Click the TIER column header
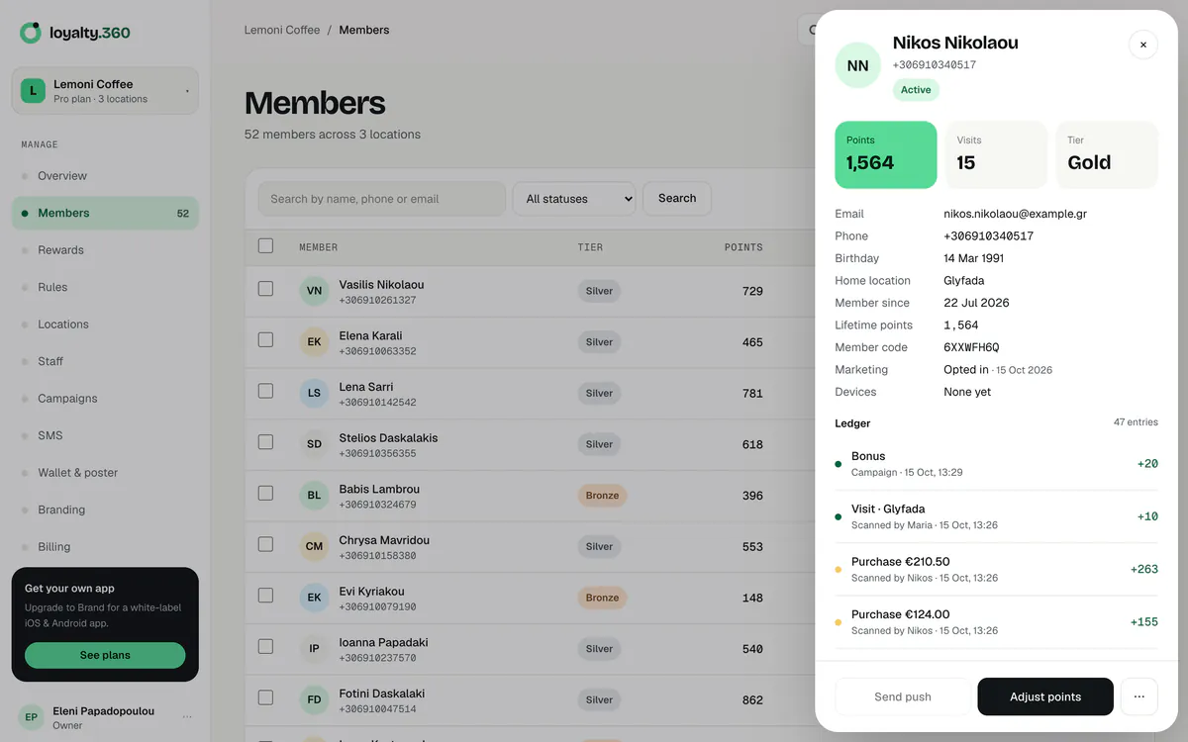1188x742 pixels. click(590, 247)
